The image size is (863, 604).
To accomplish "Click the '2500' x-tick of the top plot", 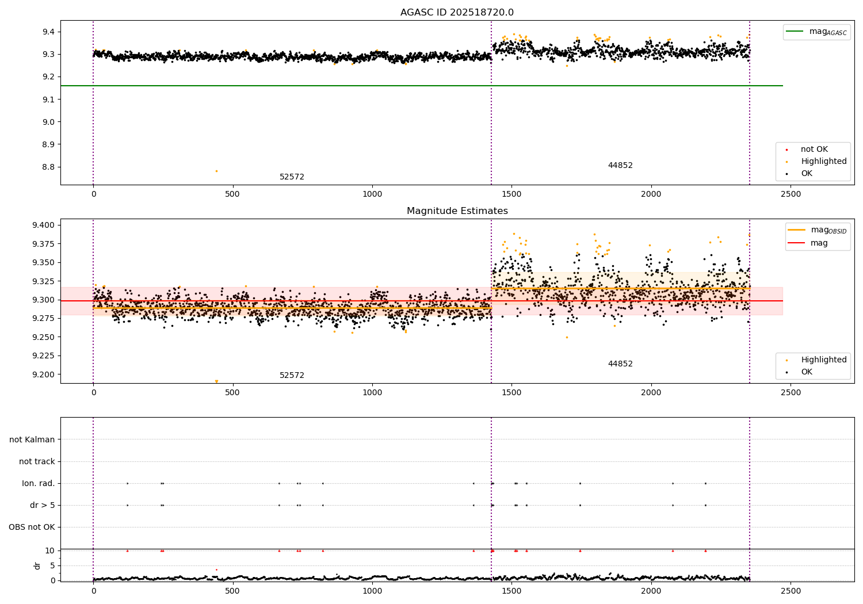I will (791, 194).
